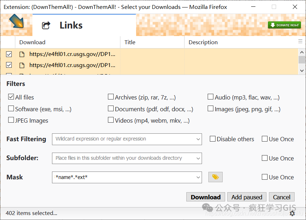Expand the Fast Filtering dropdown arrow

(198, 139)
